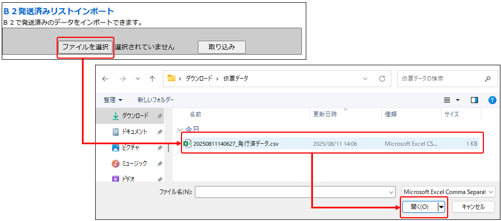This screenshot has height=221, width=501.
Task: Click the ファイル名 input field
Action: [295, 192]
